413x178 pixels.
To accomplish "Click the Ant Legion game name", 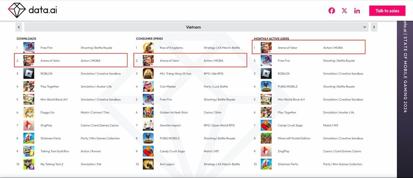I will 167,164.
